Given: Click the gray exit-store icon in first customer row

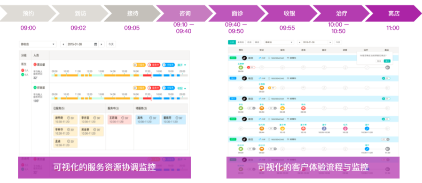Looking at the screenshot, I should (x=387, y=68).
